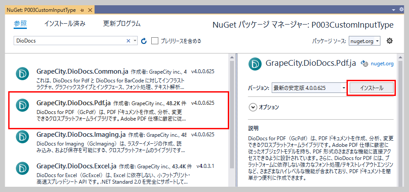
Task: Open NuGet settings gear next to package source
Action: pyautogui.click(x=390, y=41)
